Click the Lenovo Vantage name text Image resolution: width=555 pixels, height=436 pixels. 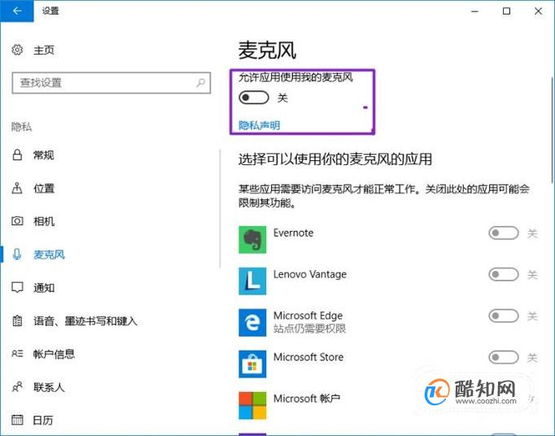(310, 274)
